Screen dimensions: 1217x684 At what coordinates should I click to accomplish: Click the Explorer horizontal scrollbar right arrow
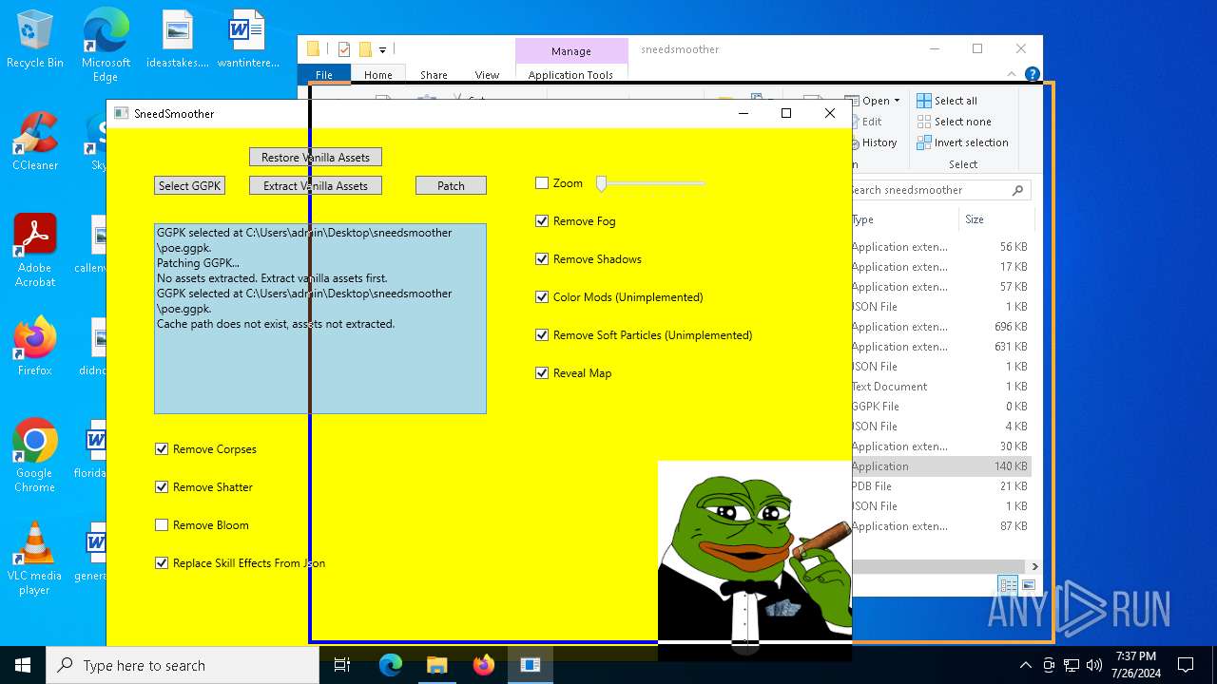1034,566
